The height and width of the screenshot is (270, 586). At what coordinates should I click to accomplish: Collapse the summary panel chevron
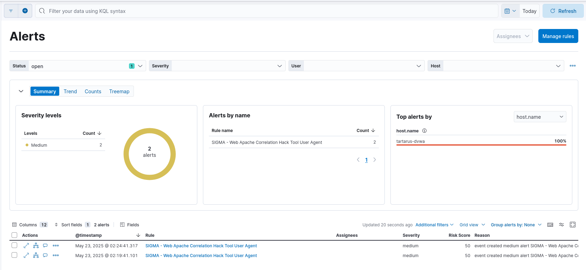coord(21,91)
